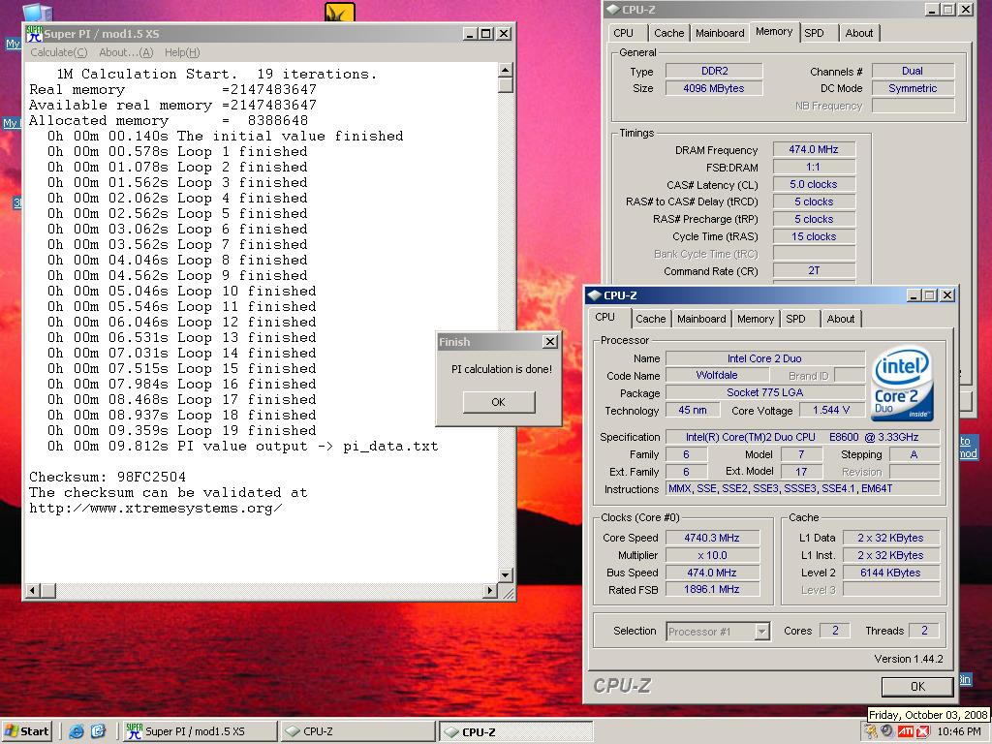Click OK button in front CPU-Z window
Viewport: 992px width, 744px height.
[917, 687]
